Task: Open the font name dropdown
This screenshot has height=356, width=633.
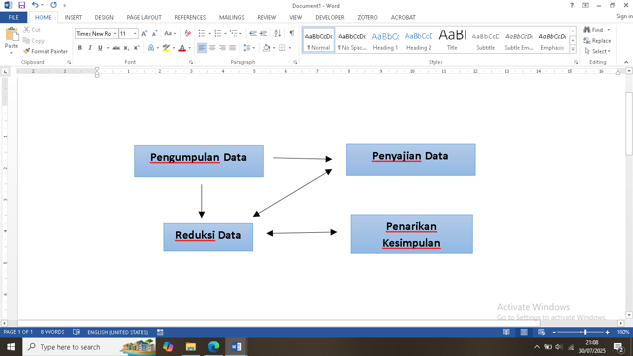Action: 115,34
